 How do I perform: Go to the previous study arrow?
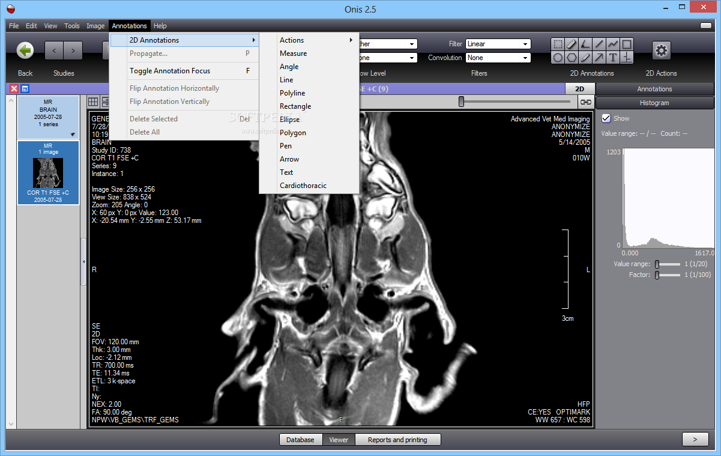click(x=55, y=51)
